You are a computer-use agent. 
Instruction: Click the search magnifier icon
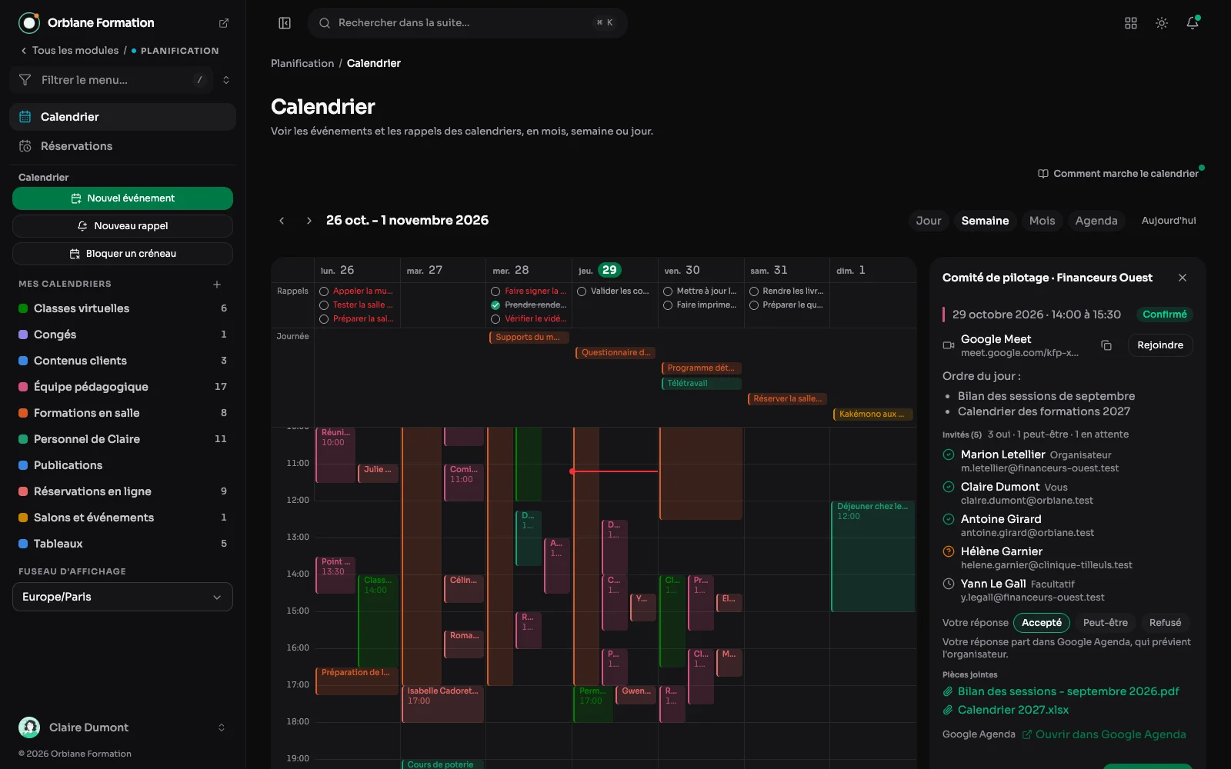pos(325,23)
